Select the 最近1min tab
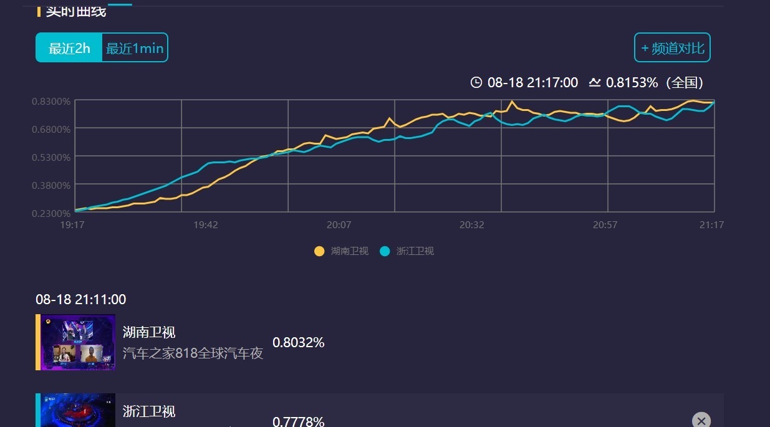The image size is (770, 427). coord(134,47)
